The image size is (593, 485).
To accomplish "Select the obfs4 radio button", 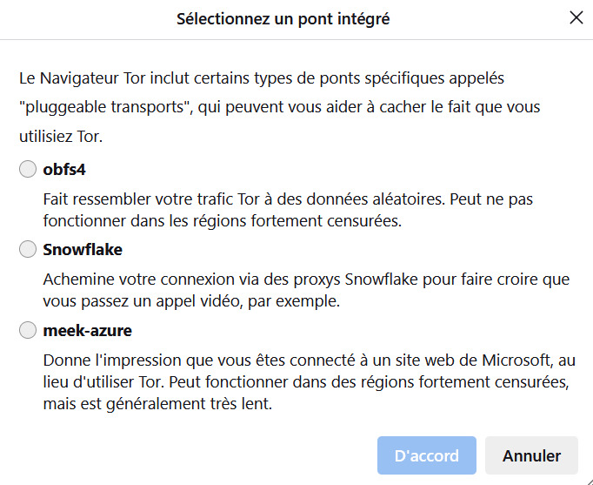I will click(x=28, y=169).
